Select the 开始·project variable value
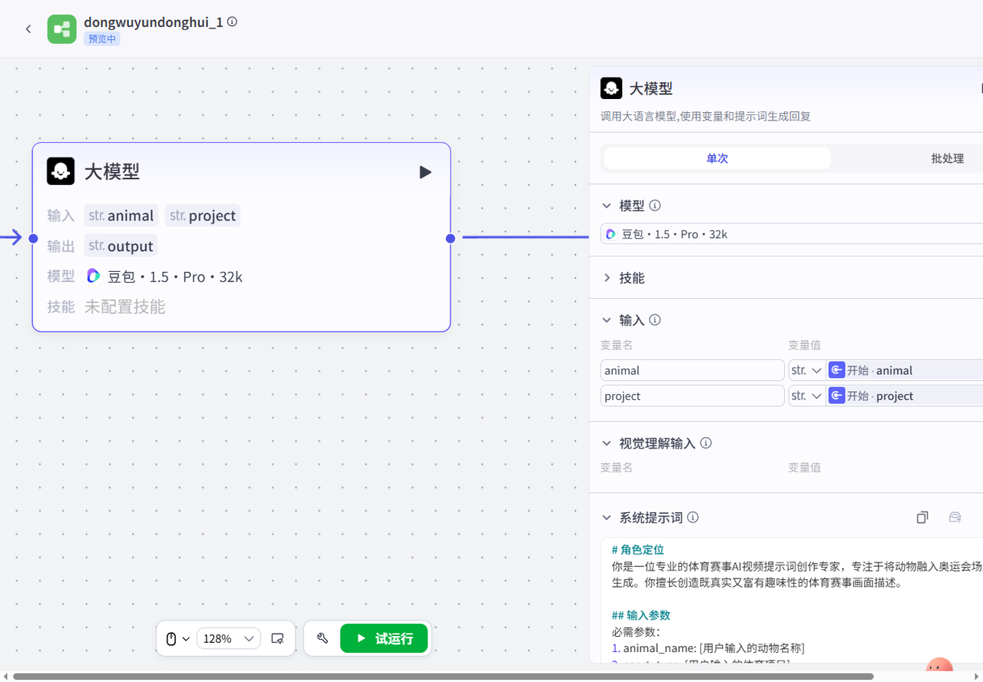The height and width of the screenshot is (682, 983). pos(905,396)
